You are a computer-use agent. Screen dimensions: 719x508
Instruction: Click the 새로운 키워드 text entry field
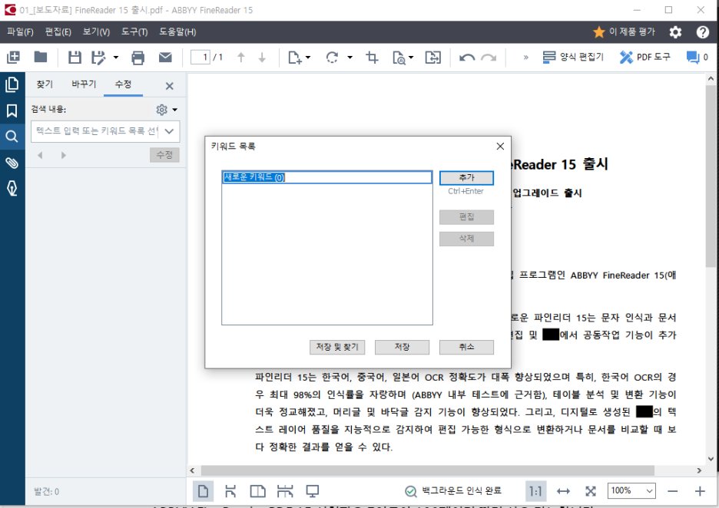point(327,177)
